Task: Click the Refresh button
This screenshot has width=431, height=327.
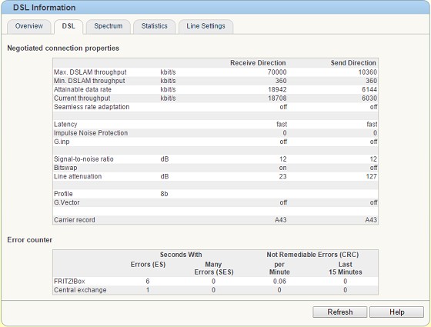Action: click(x=339, y=312)
